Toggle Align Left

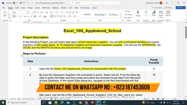(51, 16)
